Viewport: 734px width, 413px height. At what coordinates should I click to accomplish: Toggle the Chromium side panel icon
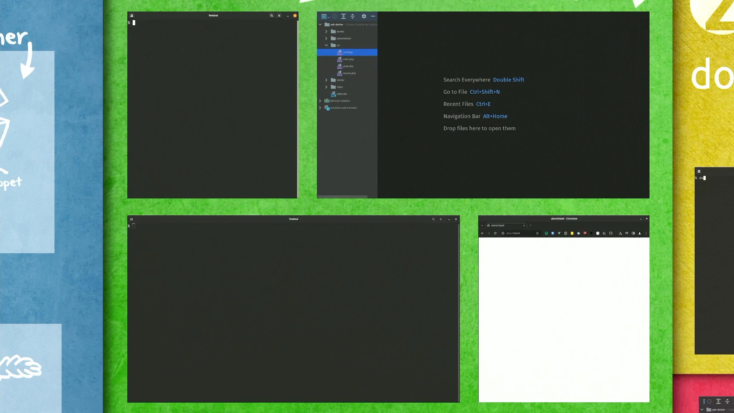633,233
